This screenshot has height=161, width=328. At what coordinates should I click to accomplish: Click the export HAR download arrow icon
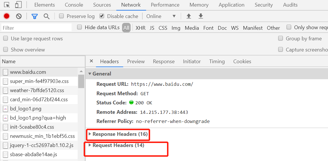pyautogui.click(x=201, y=16)
